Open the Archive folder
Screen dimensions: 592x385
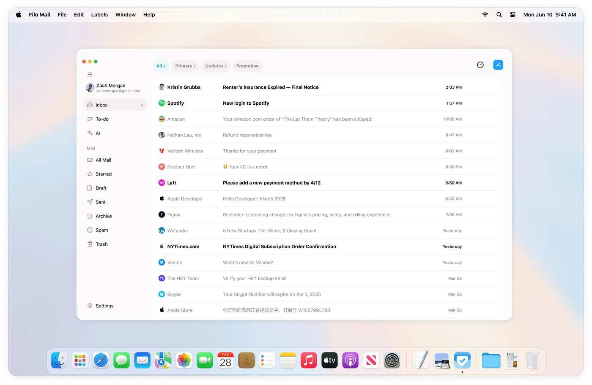click(104, 216)
